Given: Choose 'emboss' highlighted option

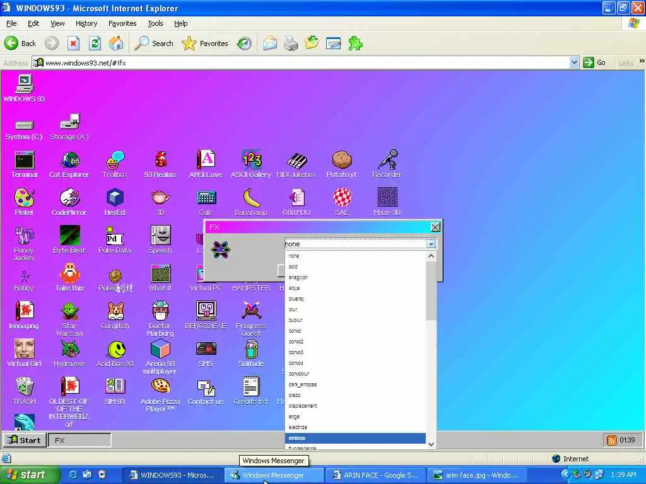Looking at the screenshot, I should click(x=355, y=439).
